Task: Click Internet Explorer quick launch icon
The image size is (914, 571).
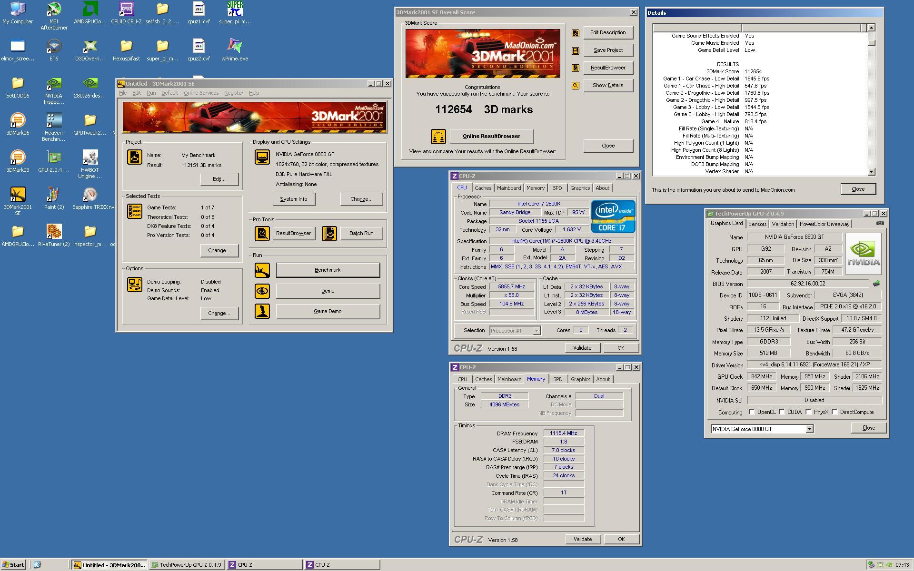Action: [x=37, y=565]
